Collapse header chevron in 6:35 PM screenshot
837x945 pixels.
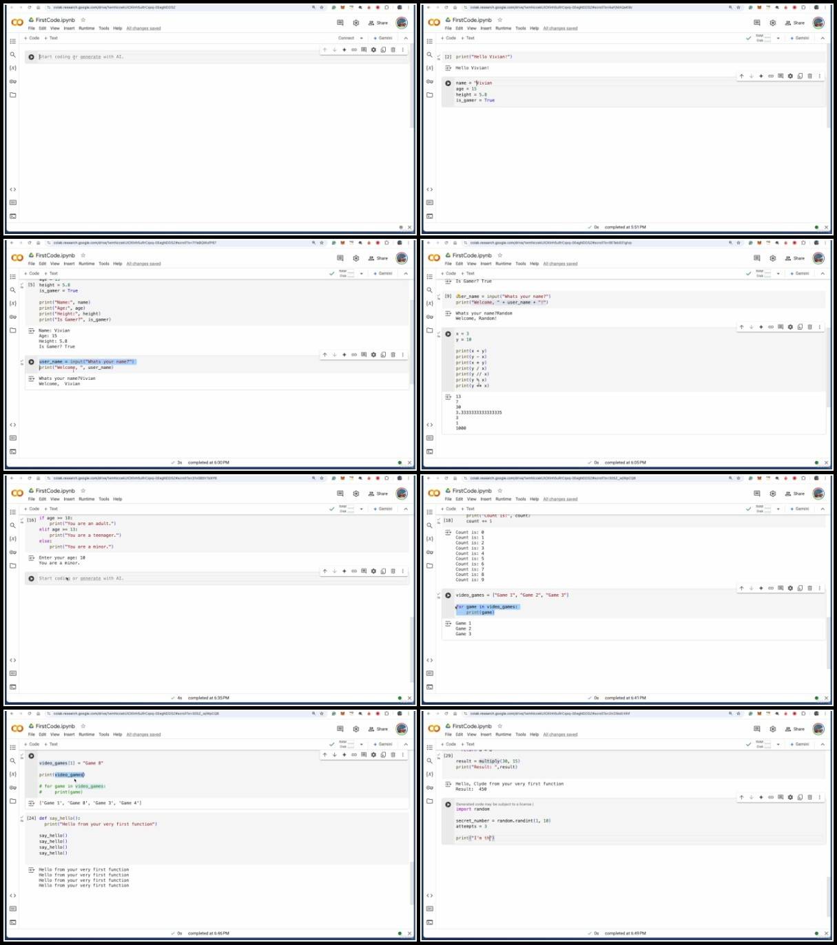click(406, 509)
